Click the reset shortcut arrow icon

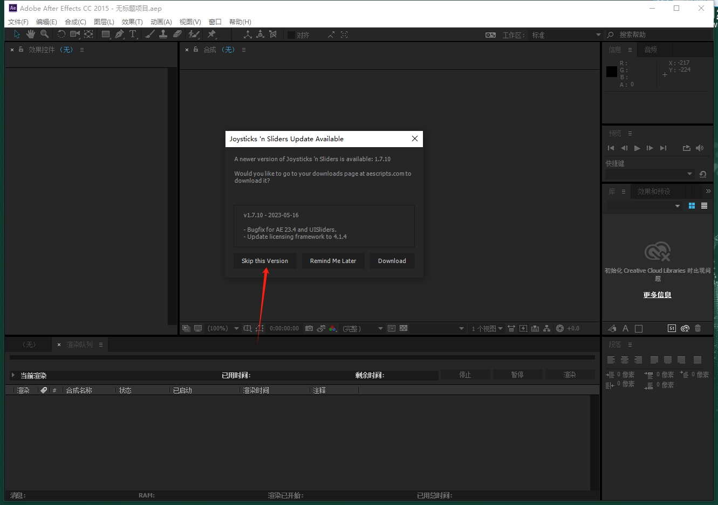pos(702,174)
